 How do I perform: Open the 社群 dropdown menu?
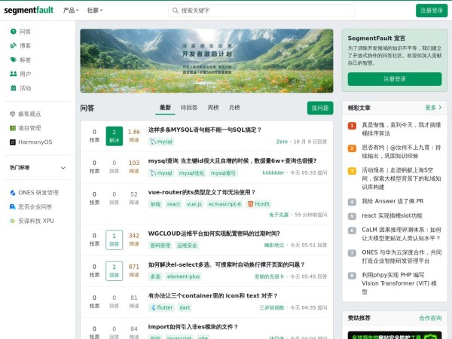coord(95,11)
